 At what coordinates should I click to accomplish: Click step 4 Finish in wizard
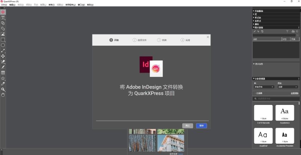tap(186, 40)
